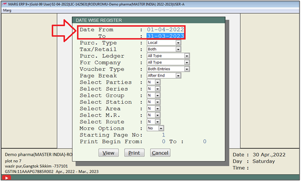Open the Select Group N dropdown
301x181 pixels.
153,95
